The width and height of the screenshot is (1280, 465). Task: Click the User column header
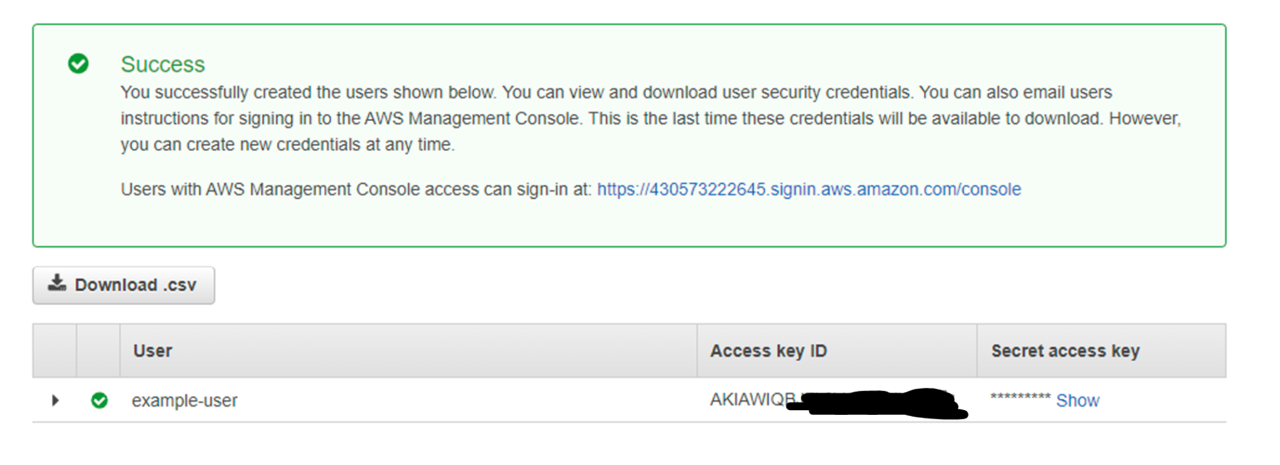pos(152,351)
